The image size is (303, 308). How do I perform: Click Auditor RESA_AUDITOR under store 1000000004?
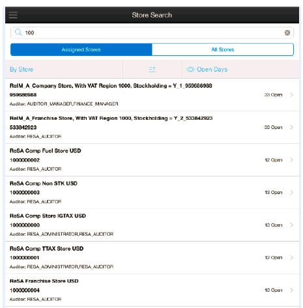coord(35,300)
